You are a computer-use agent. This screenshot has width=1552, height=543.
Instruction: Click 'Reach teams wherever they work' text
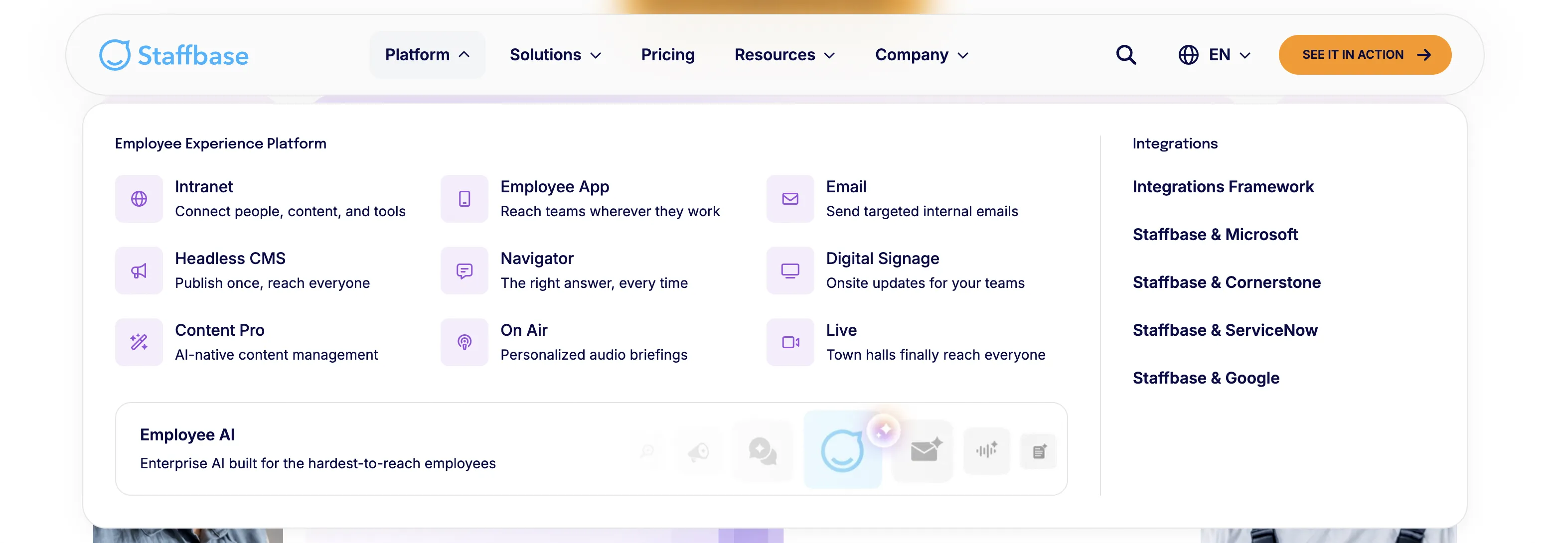611,211
